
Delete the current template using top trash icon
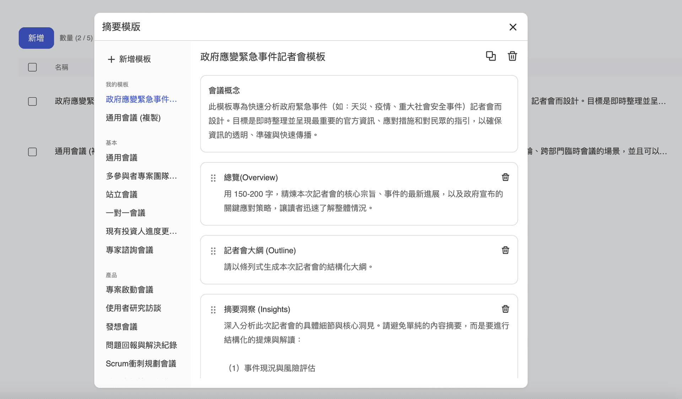pos(512,56)
